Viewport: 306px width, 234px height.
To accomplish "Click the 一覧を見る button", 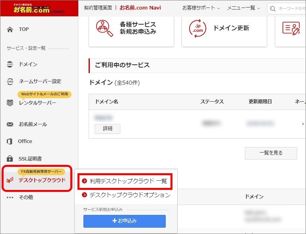I will point(271,153).
